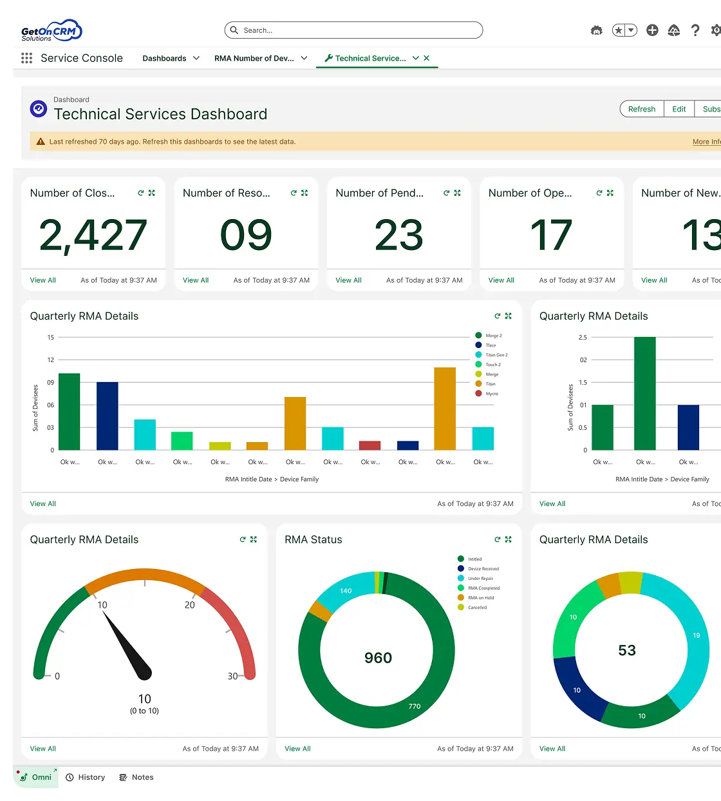Open the Guidance Center icon
Screen dimensions: 721x801
pyautogui.click(x=674, y=30)
